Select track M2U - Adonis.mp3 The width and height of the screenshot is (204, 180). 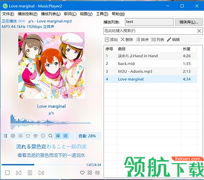pyautogui.click(x=151, y=71)
